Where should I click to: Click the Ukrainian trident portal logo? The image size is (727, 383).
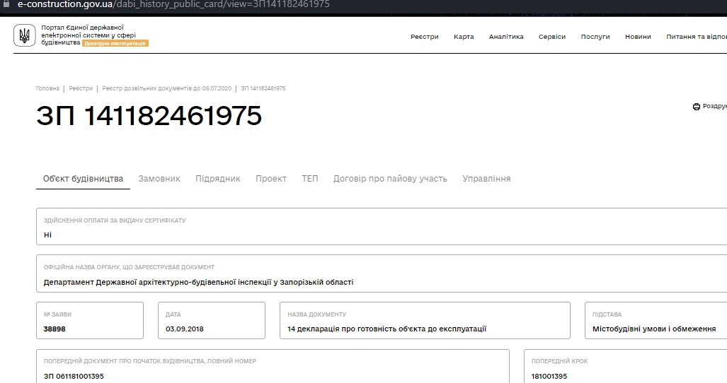pyautogui.click(x=25, y=35)
